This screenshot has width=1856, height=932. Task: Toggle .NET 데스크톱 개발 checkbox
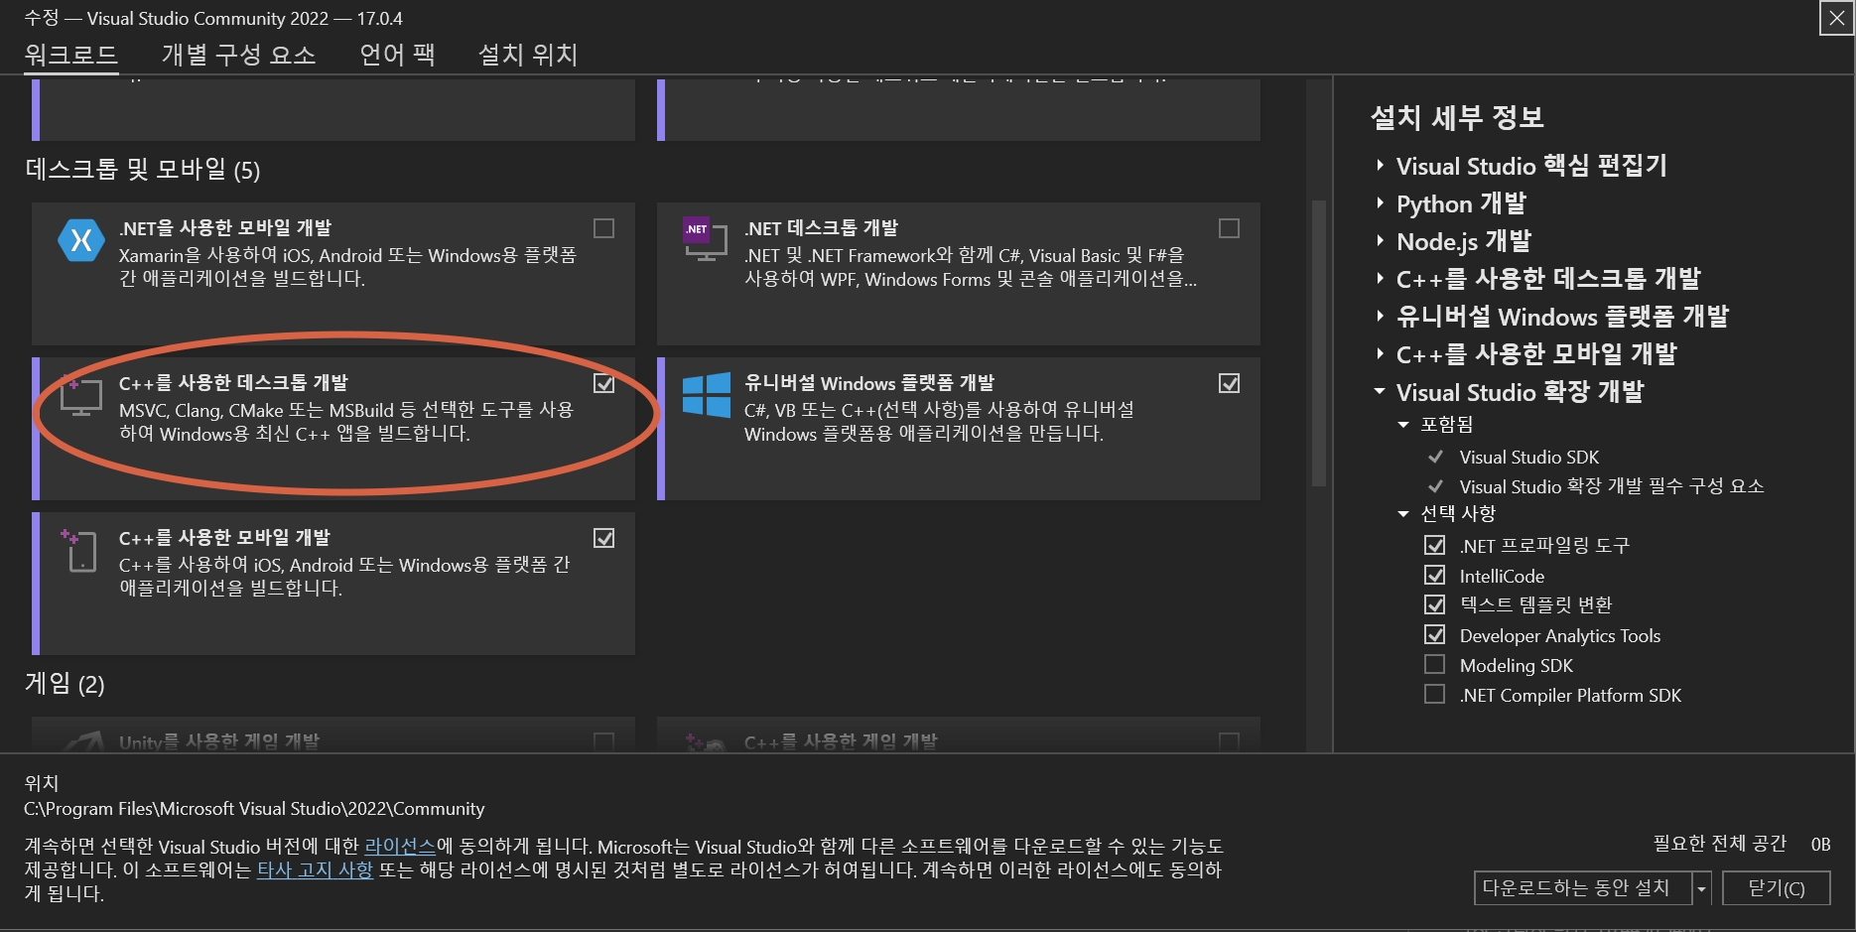[1229, 228]
